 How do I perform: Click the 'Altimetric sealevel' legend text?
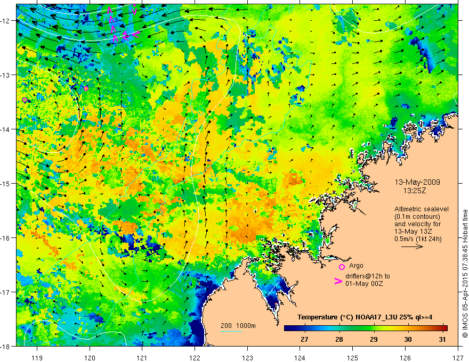point(422,209)
